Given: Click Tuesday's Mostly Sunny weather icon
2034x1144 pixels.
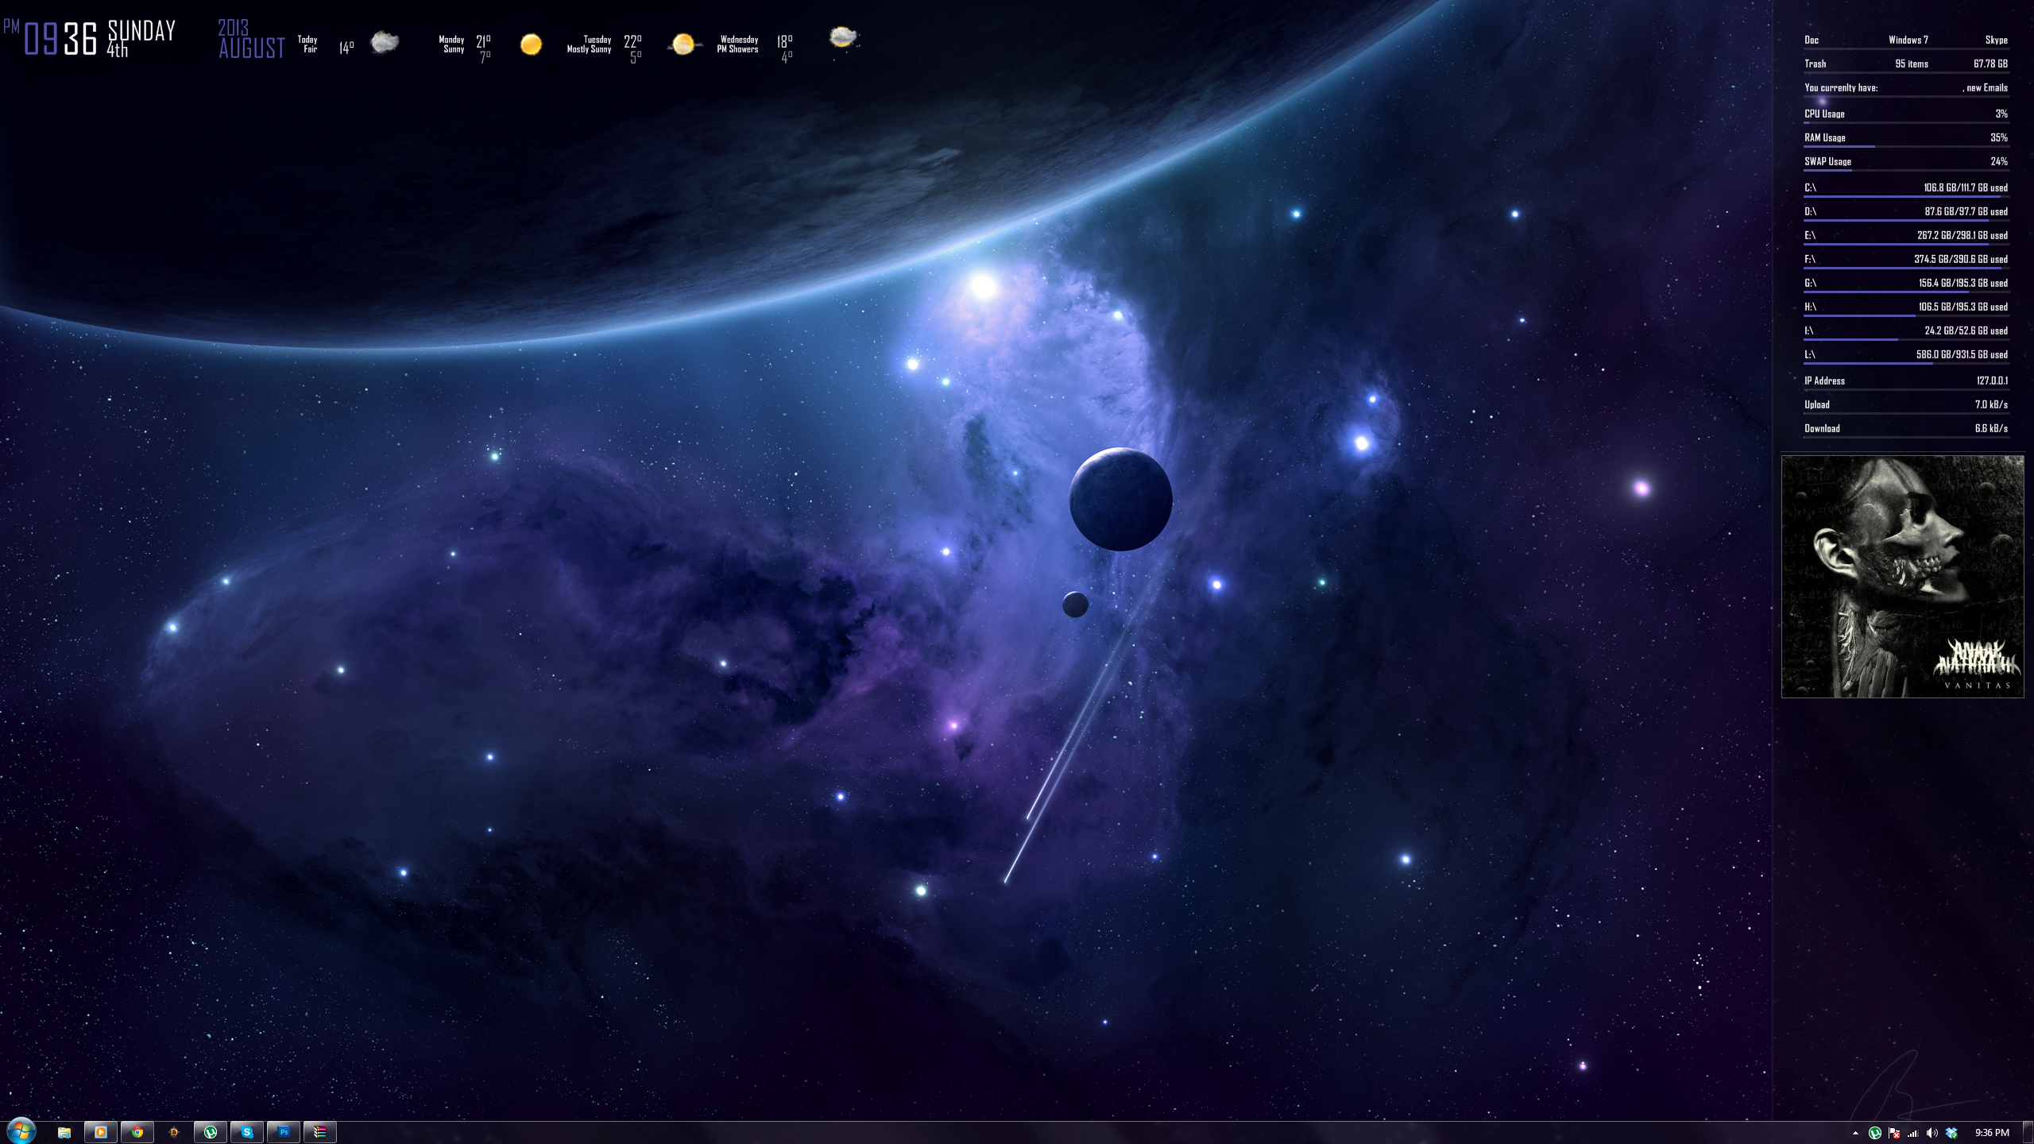Looking at the screenshot, I should [683, 44].
